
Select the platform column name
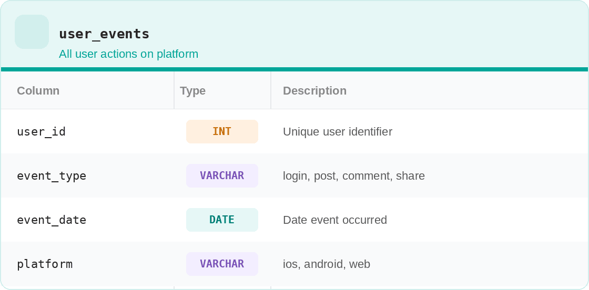[45, 264]
